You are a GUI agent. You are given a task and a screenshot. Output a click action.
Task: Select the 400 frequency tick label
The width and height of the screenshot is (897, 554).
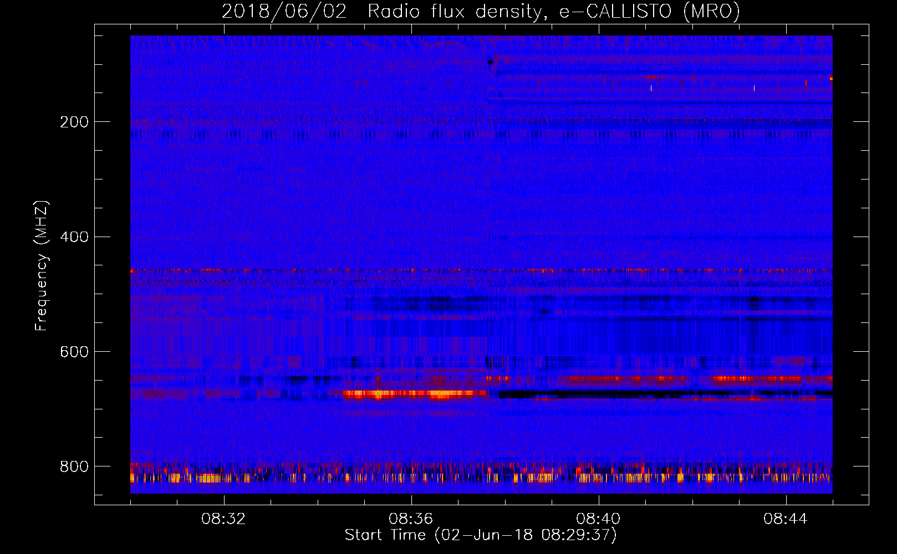[74, 237]
